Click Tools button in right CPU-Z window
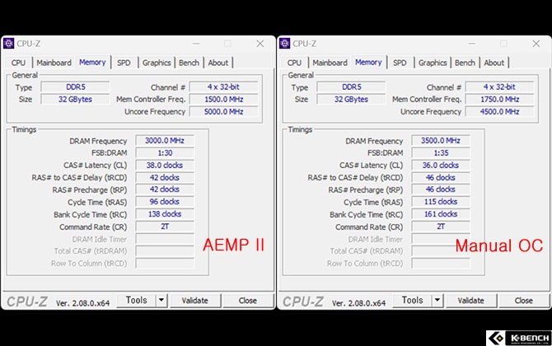 pos(412,300)
